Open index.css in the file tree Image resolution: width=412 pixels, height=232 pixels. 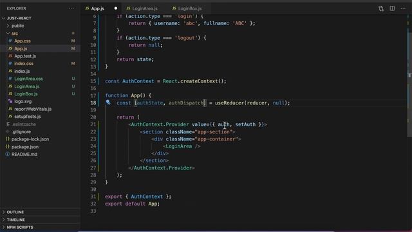pyautogui.click(x=24, y=64)
